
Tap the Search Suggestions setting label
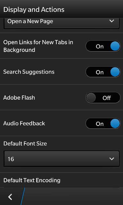click(x=29, y=72)
